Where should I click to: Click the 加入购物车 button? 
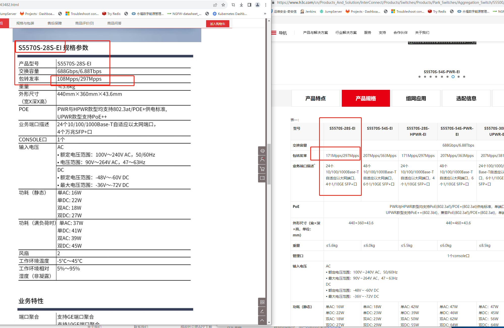217,24
